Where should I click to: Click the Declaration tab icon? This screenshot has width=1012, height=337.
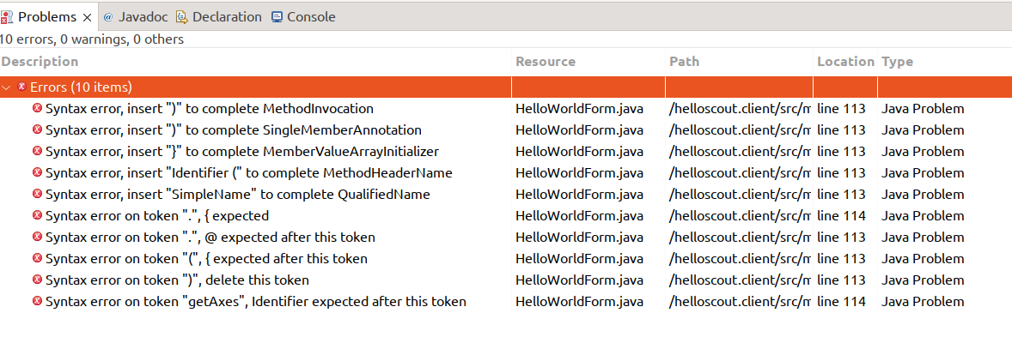(x=182, y=17)
